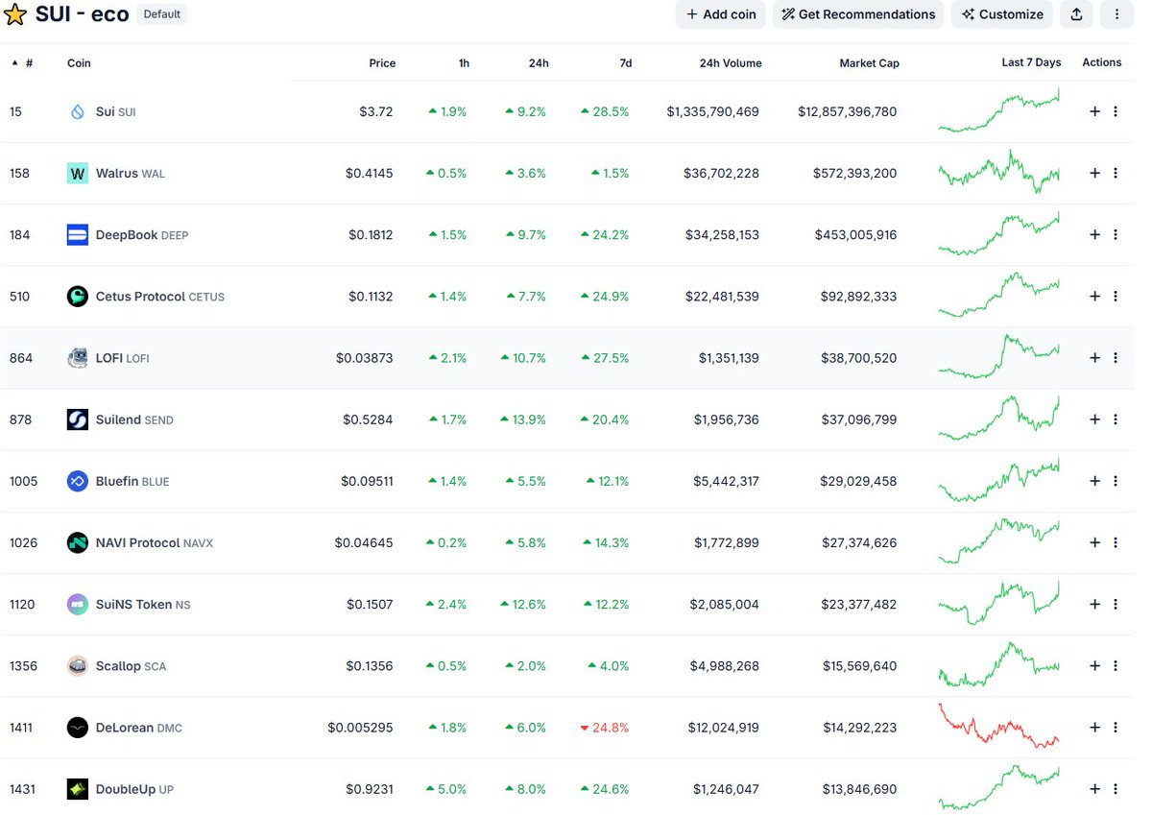The image size is (1152, 815).
Task: Sort table by 24h Volume header
Action: [731, 63]
